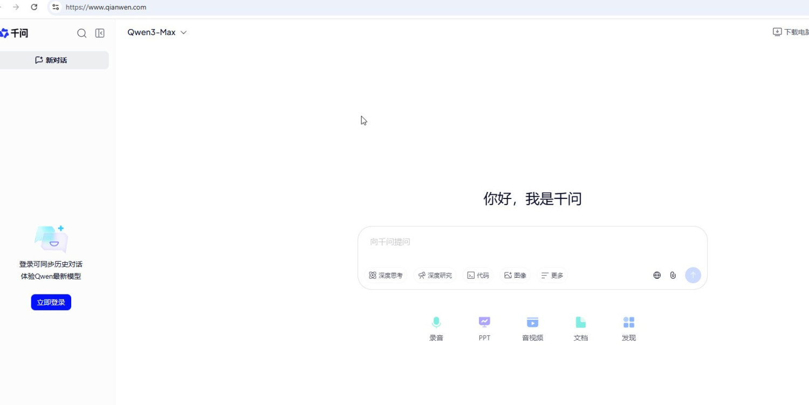Open the 录音 recording tool
The height and width of the screenshot is (405, 809).
(x=436, y=328)
